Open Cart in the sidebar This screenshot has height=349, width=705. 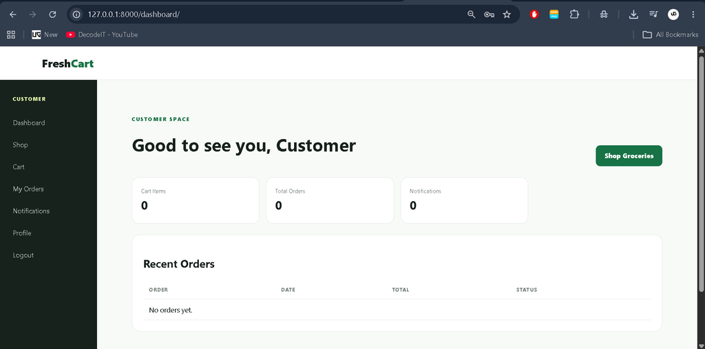click(19, 167)
